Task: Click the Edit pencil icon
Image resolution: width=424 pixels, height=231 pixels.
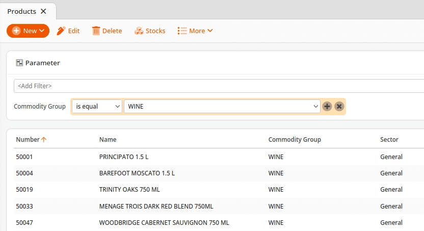Action: 61,31
